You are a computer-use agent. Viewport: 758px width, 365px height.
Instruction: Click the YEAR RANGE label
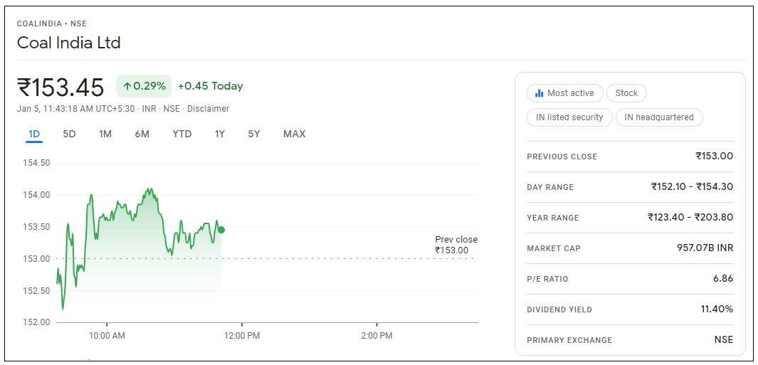pos(552,218)
